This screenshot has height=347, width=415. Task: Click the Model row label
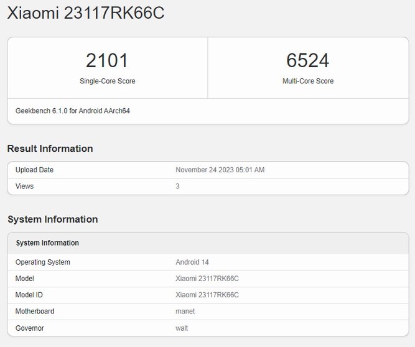[x=25, y=279]
